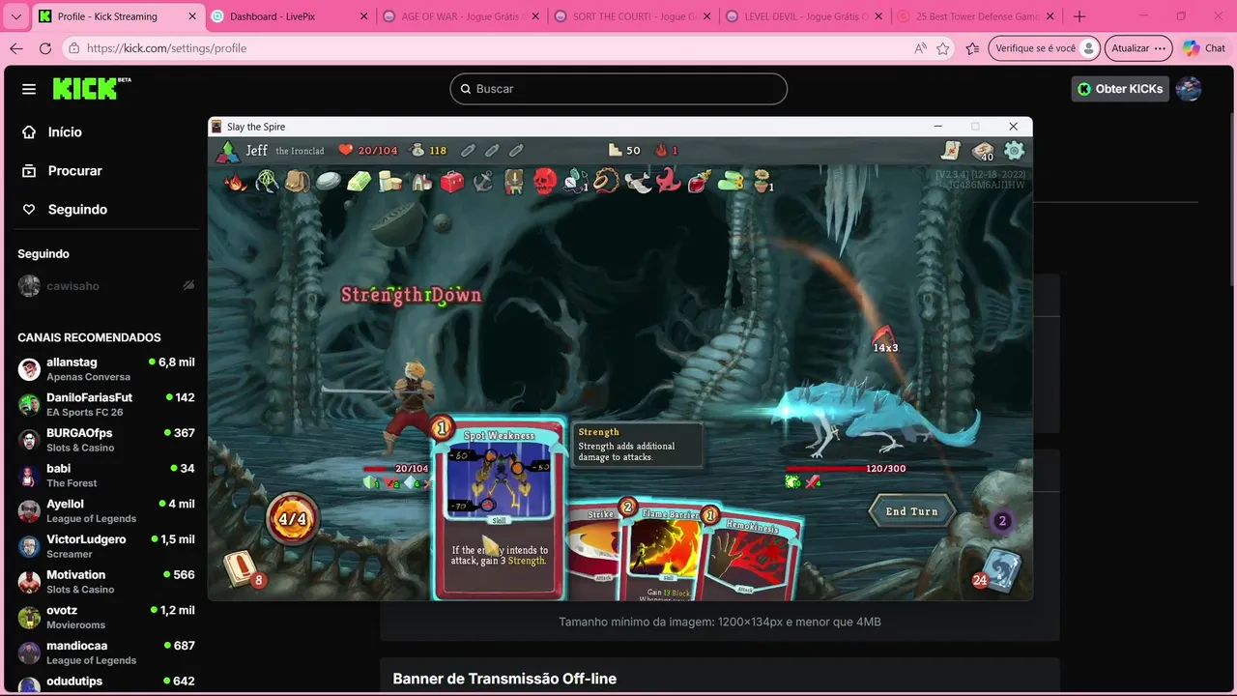Click the Ironclad character icon beside Jeff
This screenshot has height=696, width=1237.
[227, 150]
